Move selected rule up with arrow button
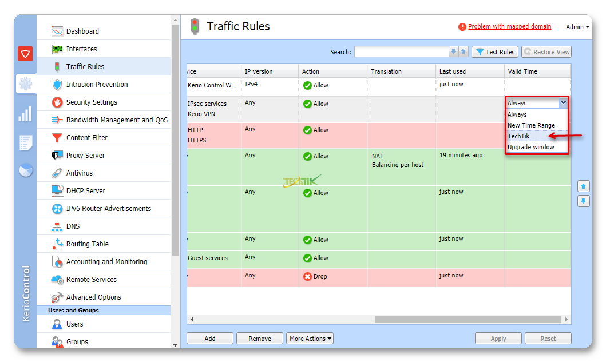The image size is (606, 362). [583, 186]
